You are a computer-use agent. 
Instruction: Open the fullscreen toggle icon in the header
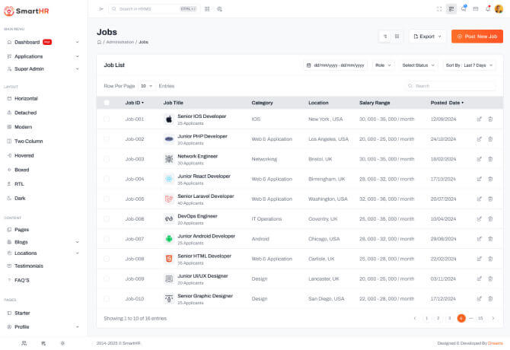tap(439, 8)
